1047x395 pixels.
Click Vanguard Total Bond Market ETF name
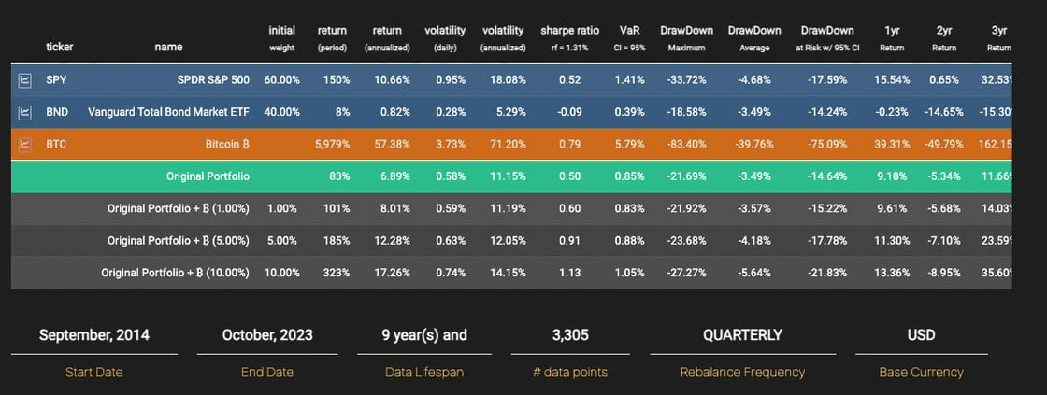[170, 113]
